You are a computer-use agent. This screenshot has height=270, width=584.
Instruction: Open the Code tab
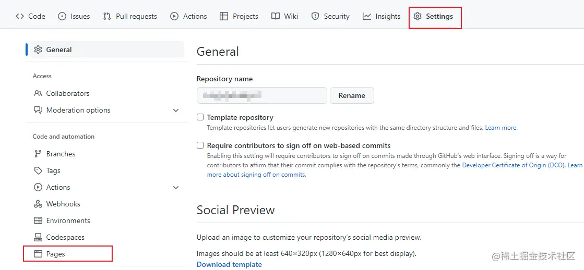31,16
